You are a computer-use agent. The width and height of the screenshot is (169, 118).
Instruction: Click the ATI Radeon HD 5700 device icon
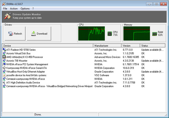pyautogui.click(x=4, y=49)
